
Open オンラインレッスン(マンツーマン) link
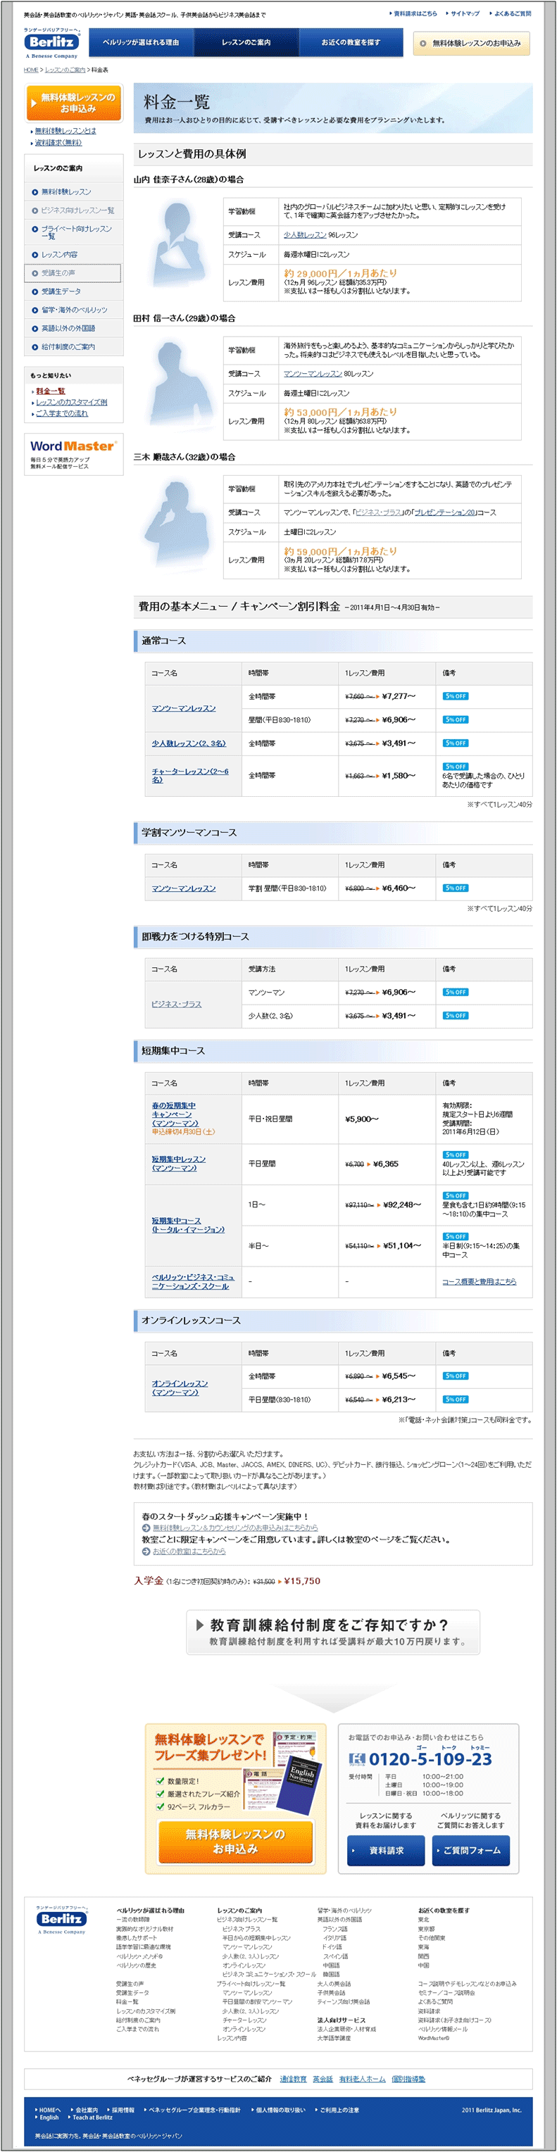(x=180, y=1388)
